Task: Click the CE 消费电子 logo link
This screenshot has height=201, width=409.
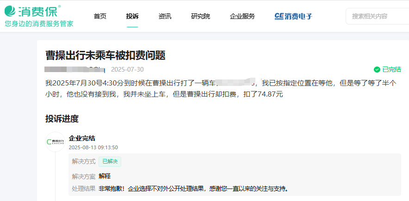Action: click(x=293, y=16)
